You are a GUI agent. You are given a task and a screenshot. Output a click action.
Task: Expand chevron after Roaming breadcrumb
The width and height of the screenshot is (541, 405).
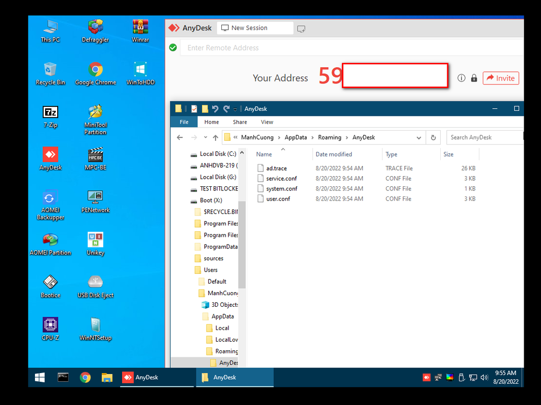point(347,138)
